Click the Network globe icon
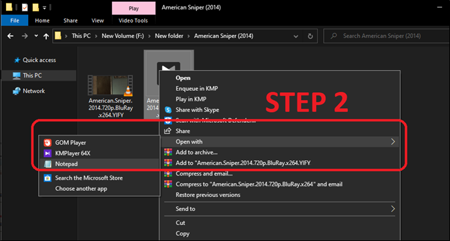This screenshot has height=241, width=450. (x=17, y=91)
